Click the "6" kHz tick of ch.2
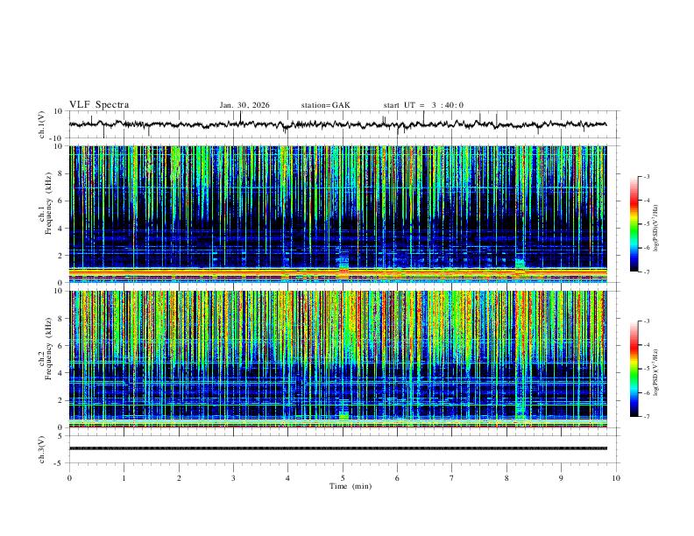 61,345
